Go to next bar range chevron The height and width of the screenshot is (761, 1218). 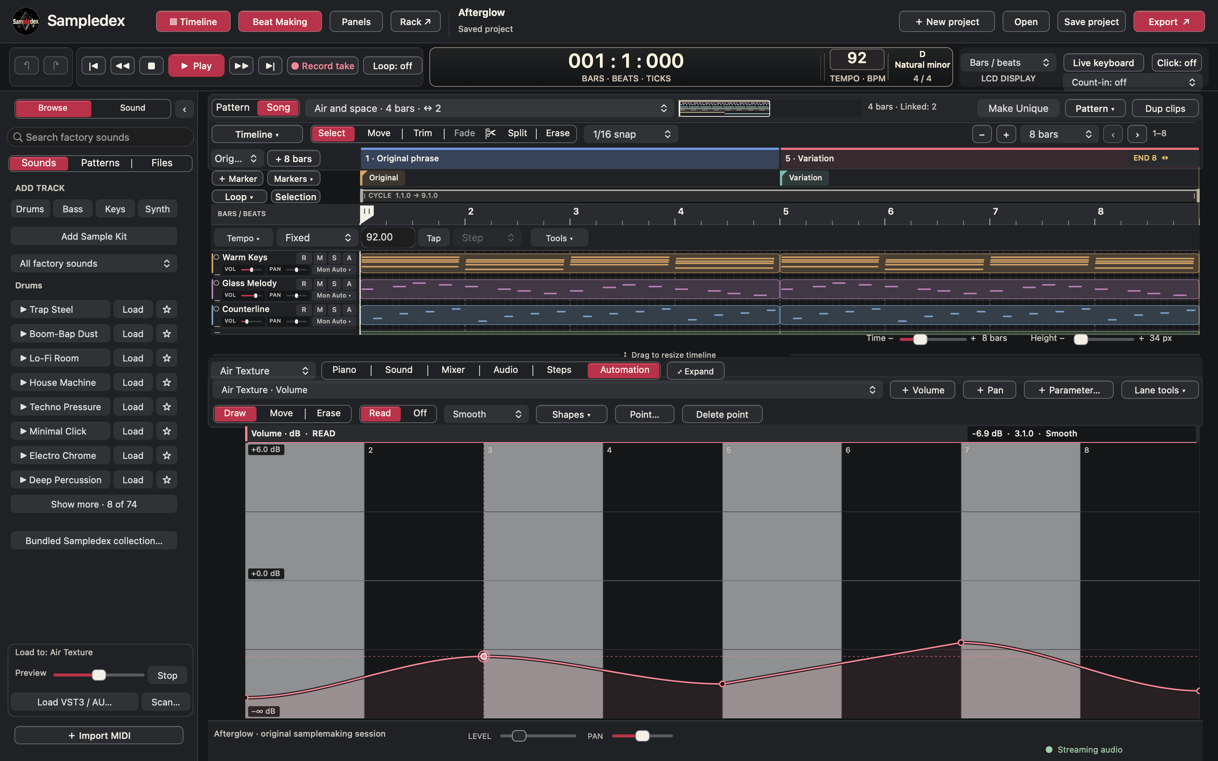click(x=1137, y=134)
